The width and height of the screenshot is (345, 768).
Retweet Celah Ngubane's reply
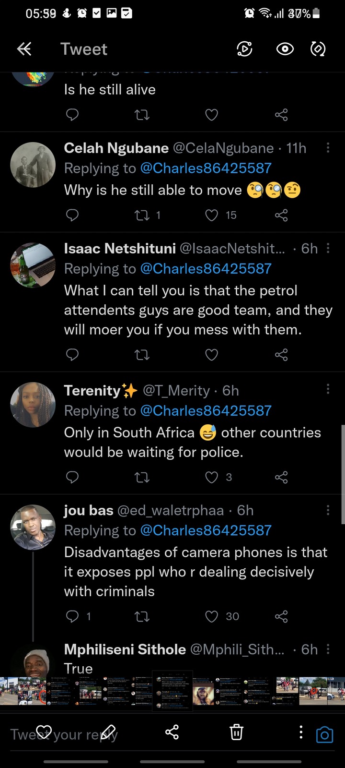tap(142, 215)
